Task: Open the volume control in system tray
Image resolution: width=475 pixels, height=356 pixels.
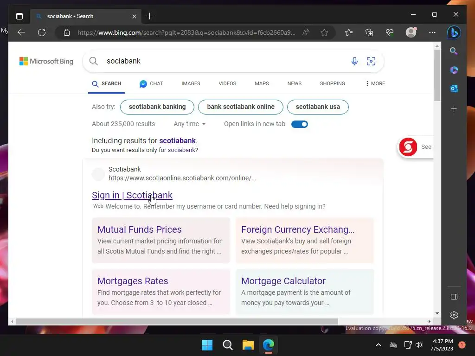Action: click(419, 345)
